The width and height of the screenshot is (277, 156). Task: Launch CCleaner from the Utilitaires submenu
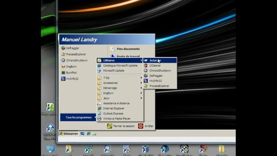click(x=160, y=65)
